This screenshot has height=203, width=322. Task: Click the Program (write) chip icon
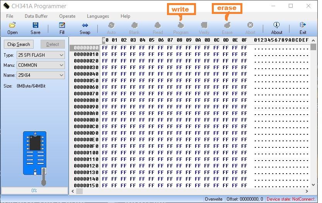[181, 25]
